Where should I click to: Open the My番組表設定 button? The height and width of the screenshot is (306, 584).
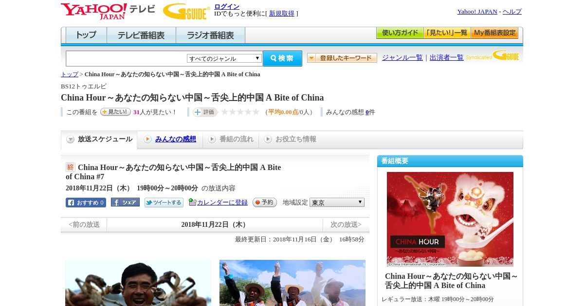click(x=494, y=33)
